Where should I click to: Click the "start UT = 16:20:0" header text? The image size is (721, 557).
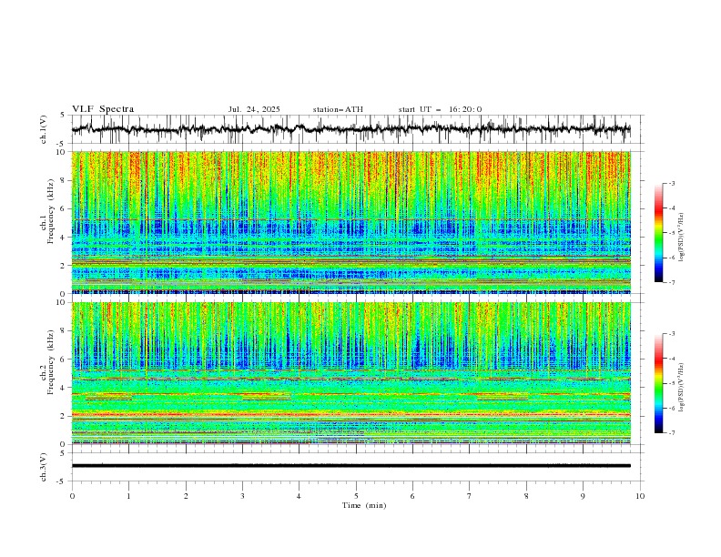440,109
